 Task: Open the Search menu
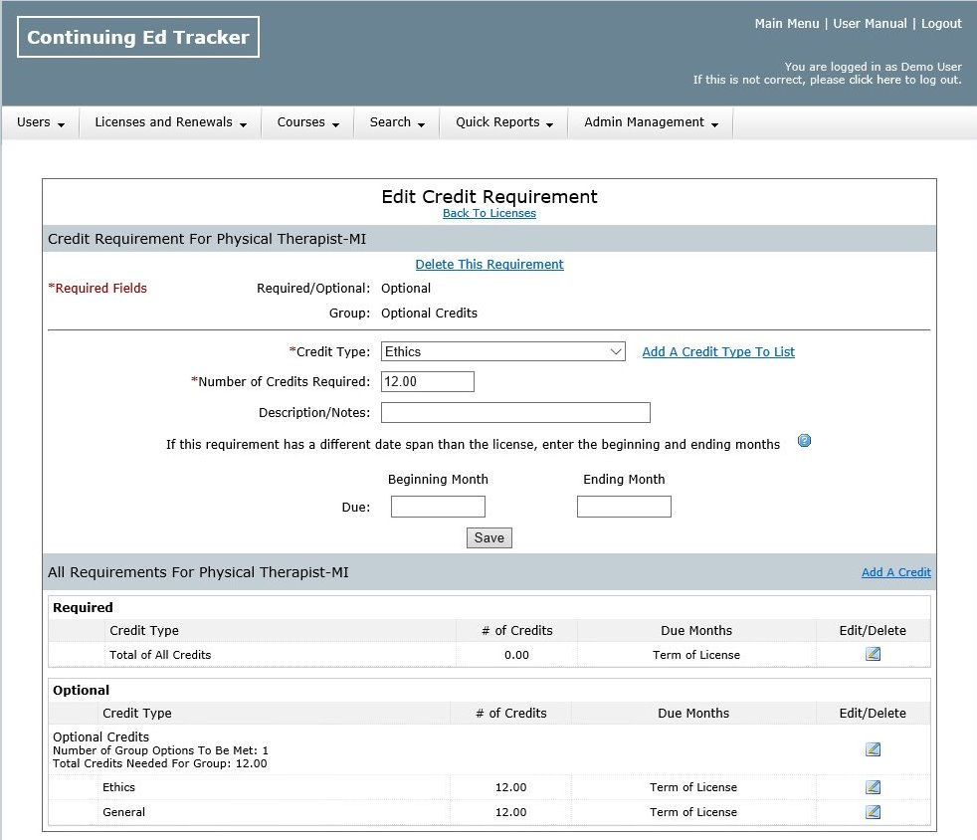pos(397,122)
